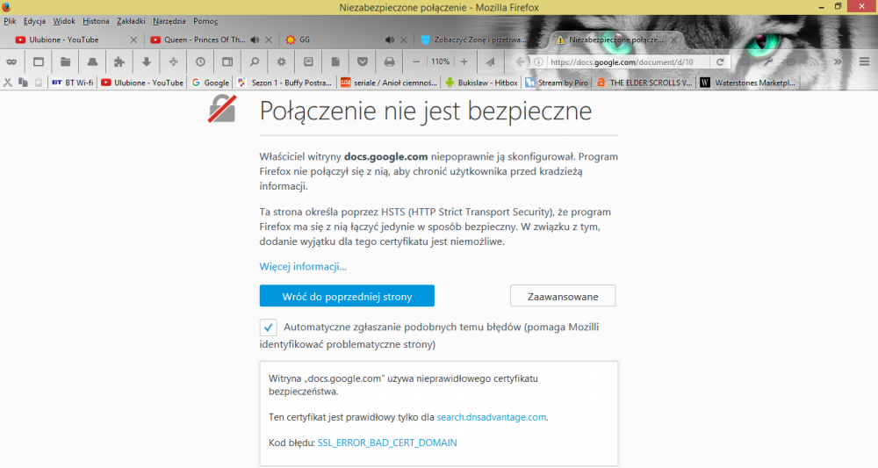Mute the Queen - Princes Of Th... tab
The height and width of the screenshot is (468, 878).
click(x=255, y=40)
